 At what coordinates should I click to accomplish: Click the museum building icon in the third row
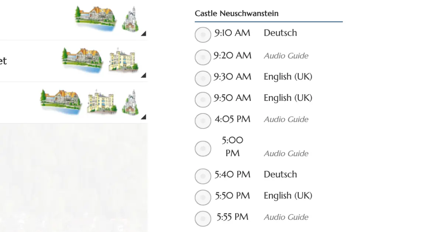(62, 101)
